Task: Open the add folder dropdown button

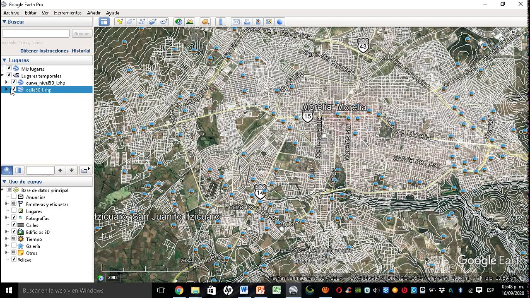Action: 85,170
